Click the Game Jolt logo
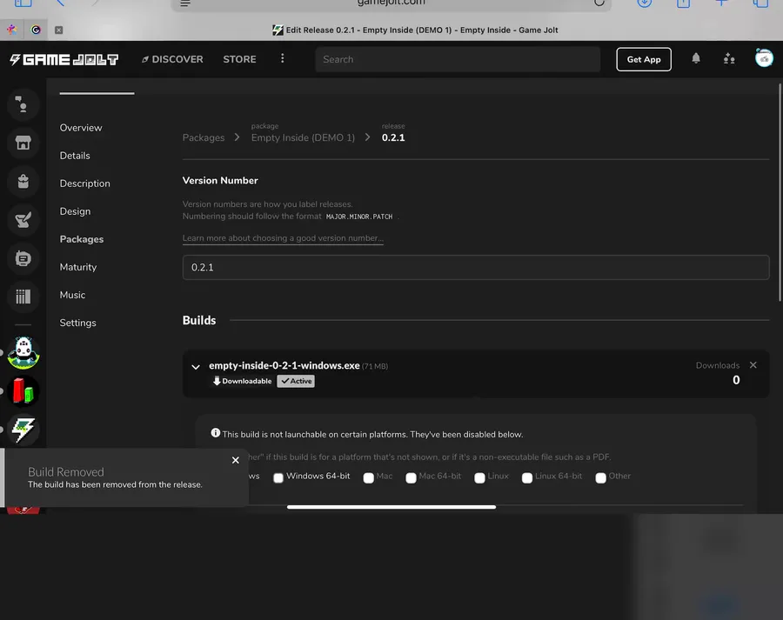Viewport: 783px width, 620px height. click(x=64, y=59)
